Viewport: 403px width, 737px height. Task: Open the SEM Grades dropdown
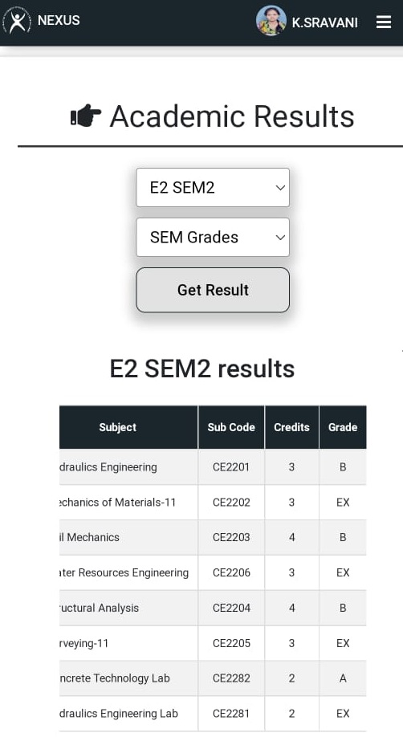coord(213,238)
